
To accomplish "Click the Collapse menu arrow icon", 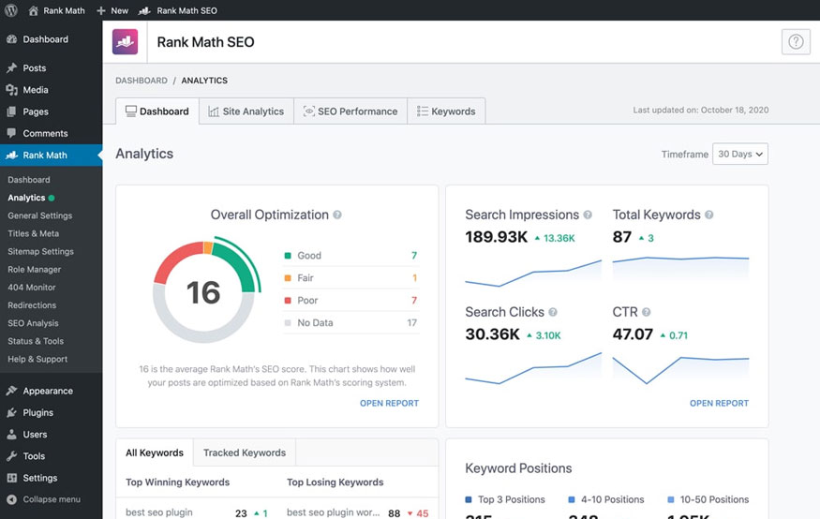I will pyautogui.click(x=11, y=499).
